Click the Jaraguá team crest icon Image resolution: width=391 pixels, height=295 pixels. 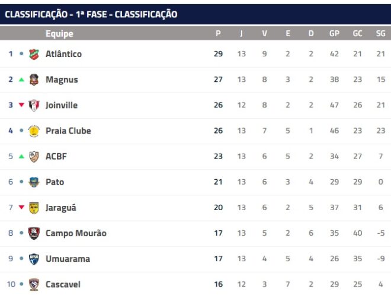[34, 208]
